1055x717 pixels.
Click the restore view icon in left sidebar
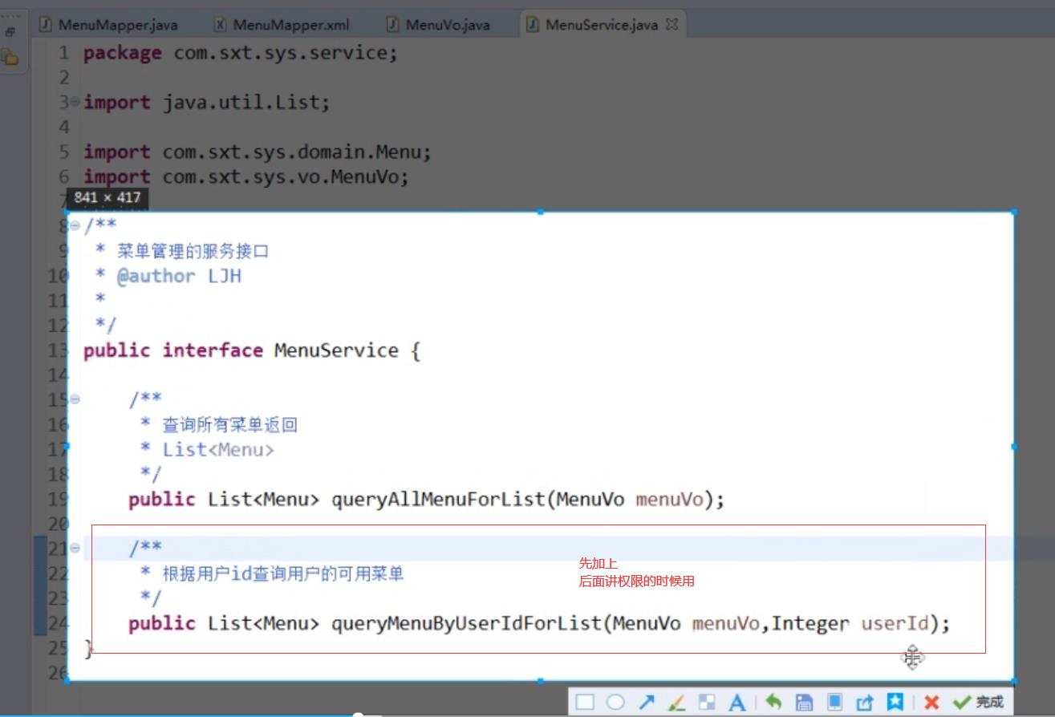coord(10,32)
